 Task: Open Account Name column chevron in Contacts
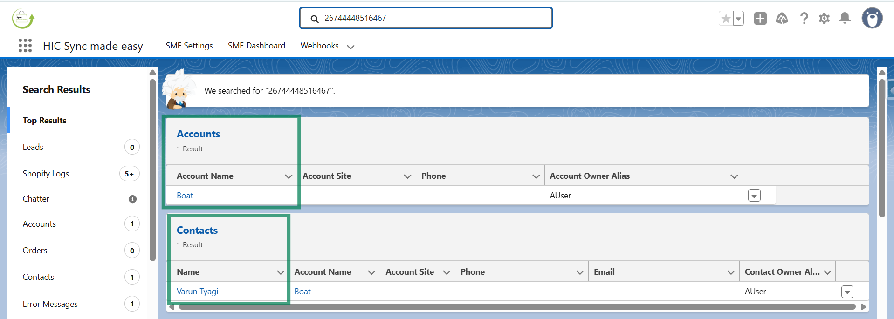pos(371,272)
